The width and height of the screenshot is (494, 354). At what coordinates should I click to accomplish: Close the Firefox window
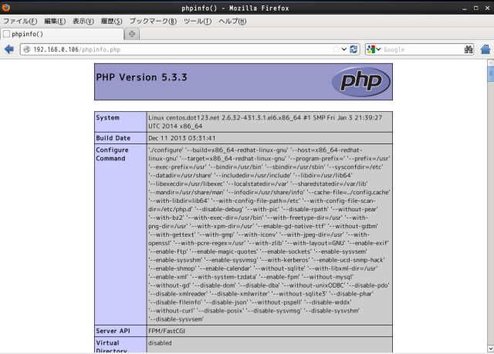(x=487, y=8)
